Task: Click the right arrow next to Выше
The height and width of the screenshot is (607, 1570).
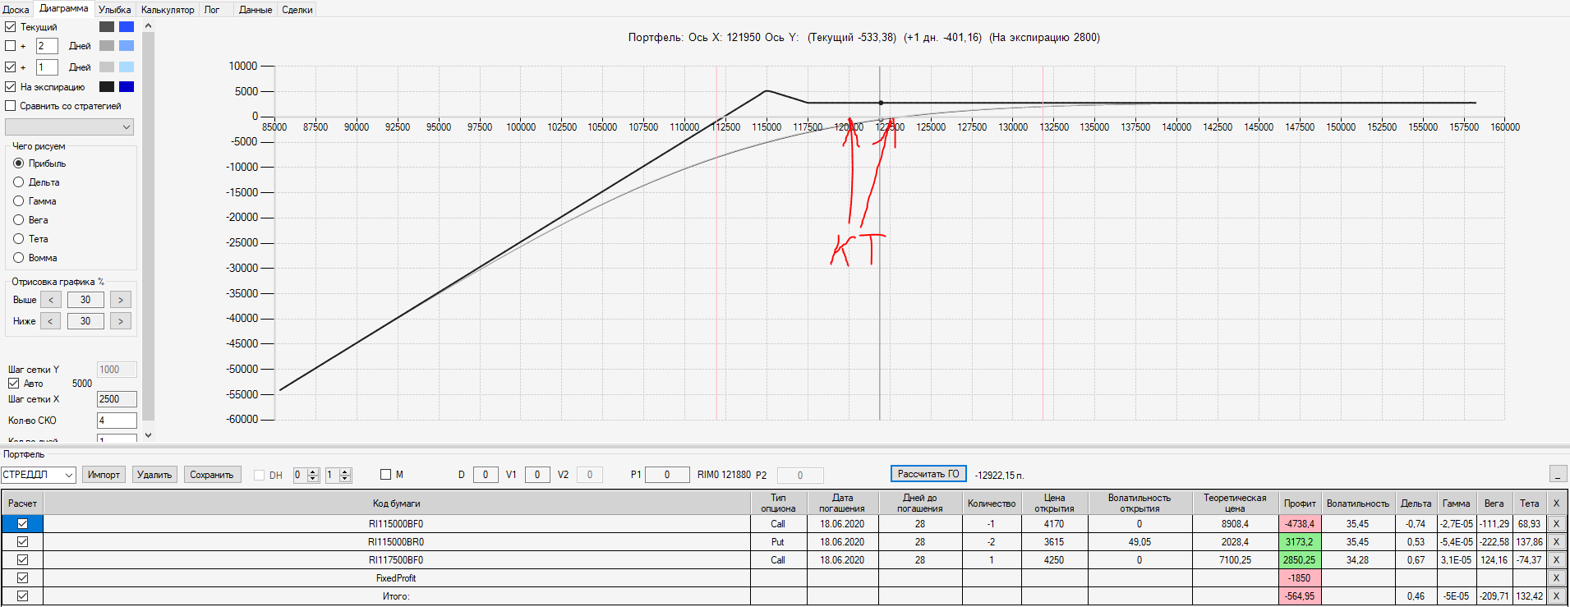Action: pos(121,300)
